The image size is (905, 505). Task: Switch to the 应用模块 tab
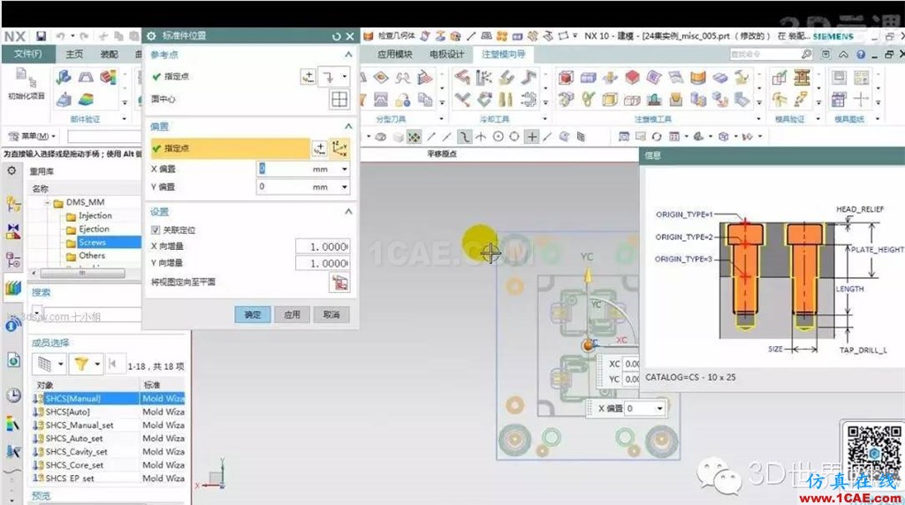pos(395,54)
